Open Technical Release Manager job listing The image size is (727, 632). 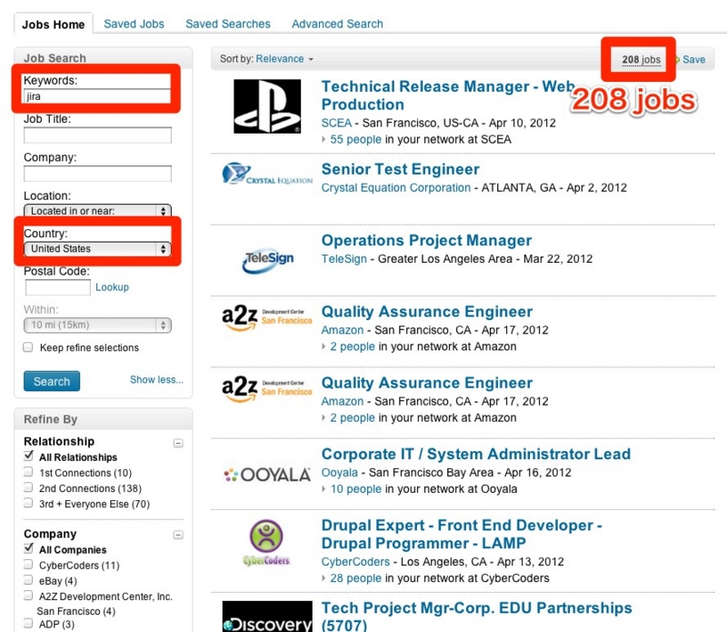click(x=448, y=95)
